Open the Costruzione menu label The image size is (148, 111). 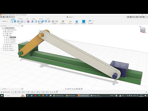63,24
